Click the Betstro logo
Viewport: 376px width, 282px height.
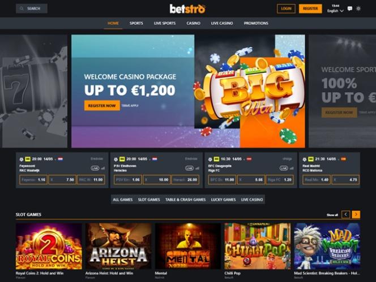tap(187, 8)
